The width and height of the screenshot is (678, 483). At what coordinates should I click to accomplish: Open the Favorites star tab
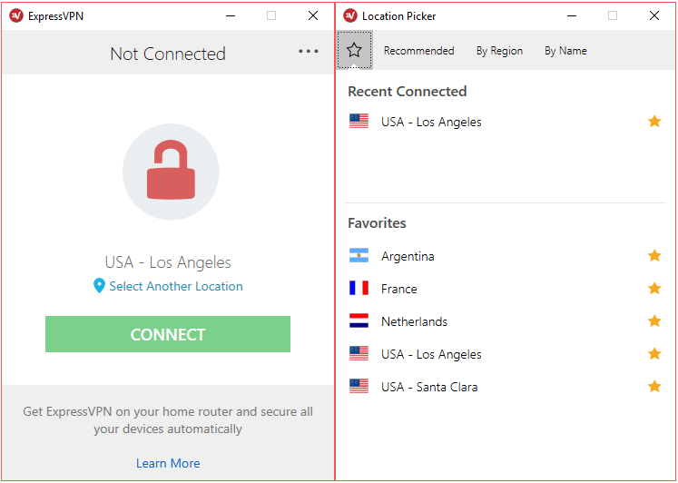pos(354,51)
